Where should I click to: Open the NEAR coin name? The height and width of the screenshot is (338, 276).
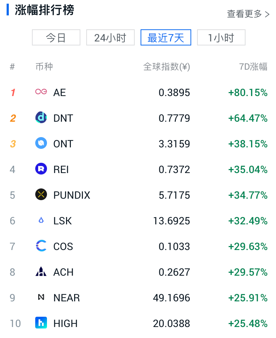[66, 298]
